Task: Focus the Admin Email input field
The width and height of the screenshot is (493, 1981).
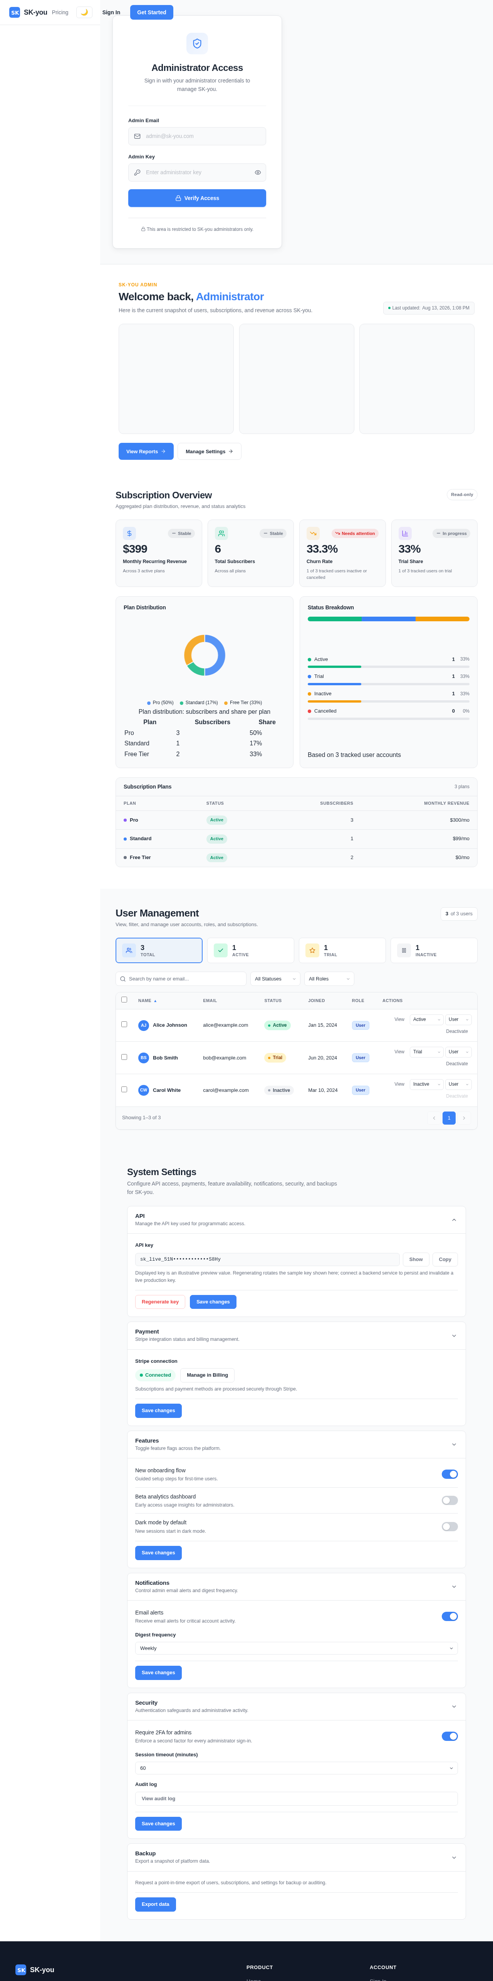Action: 197,136
